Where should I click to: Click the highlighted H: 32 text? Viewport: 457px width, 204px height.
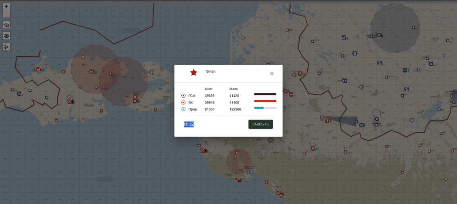pyautogui.click(x=189, y=124)
